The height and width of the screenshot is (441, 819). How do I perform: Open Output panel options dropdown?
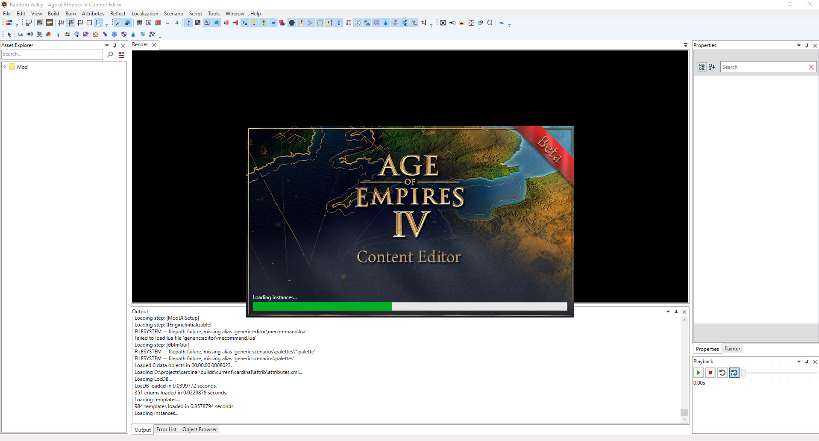pos(668,312)
